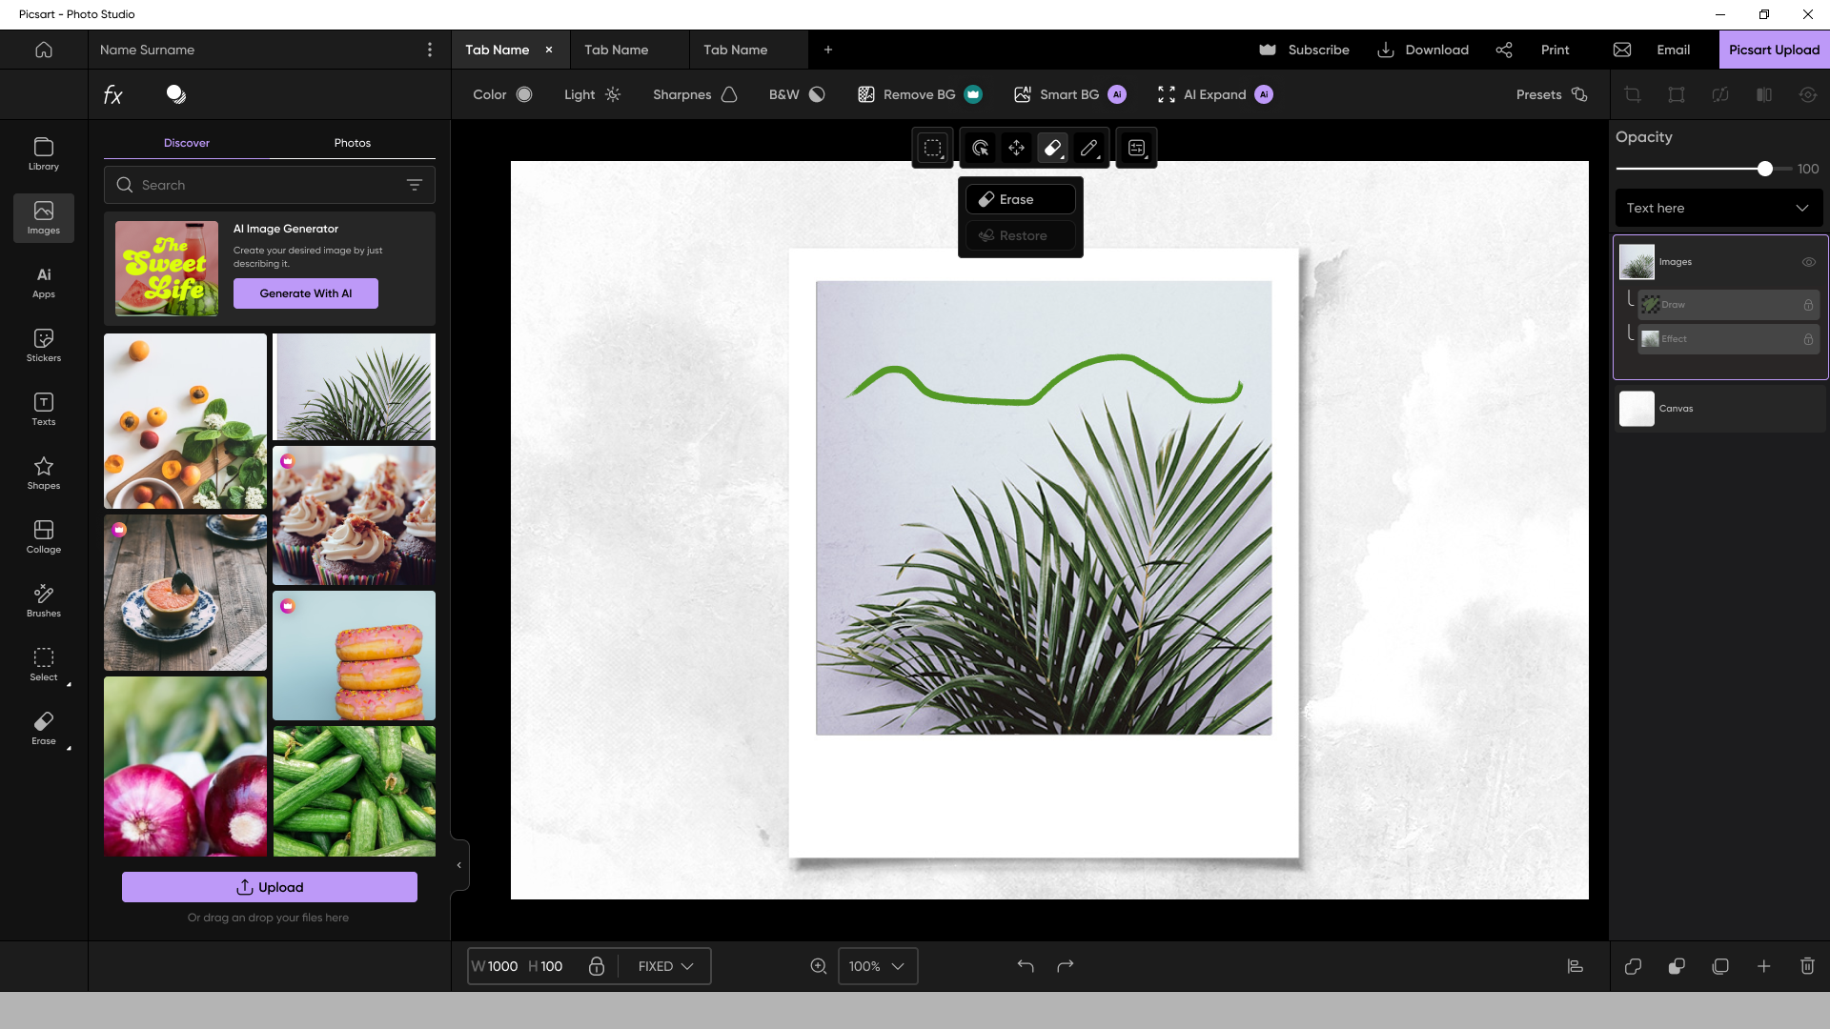Lock the Draw layer
Image resolution: width=1830 pixels, height=1029 pixels.
pyautogui.click(x=1809, y=305)
